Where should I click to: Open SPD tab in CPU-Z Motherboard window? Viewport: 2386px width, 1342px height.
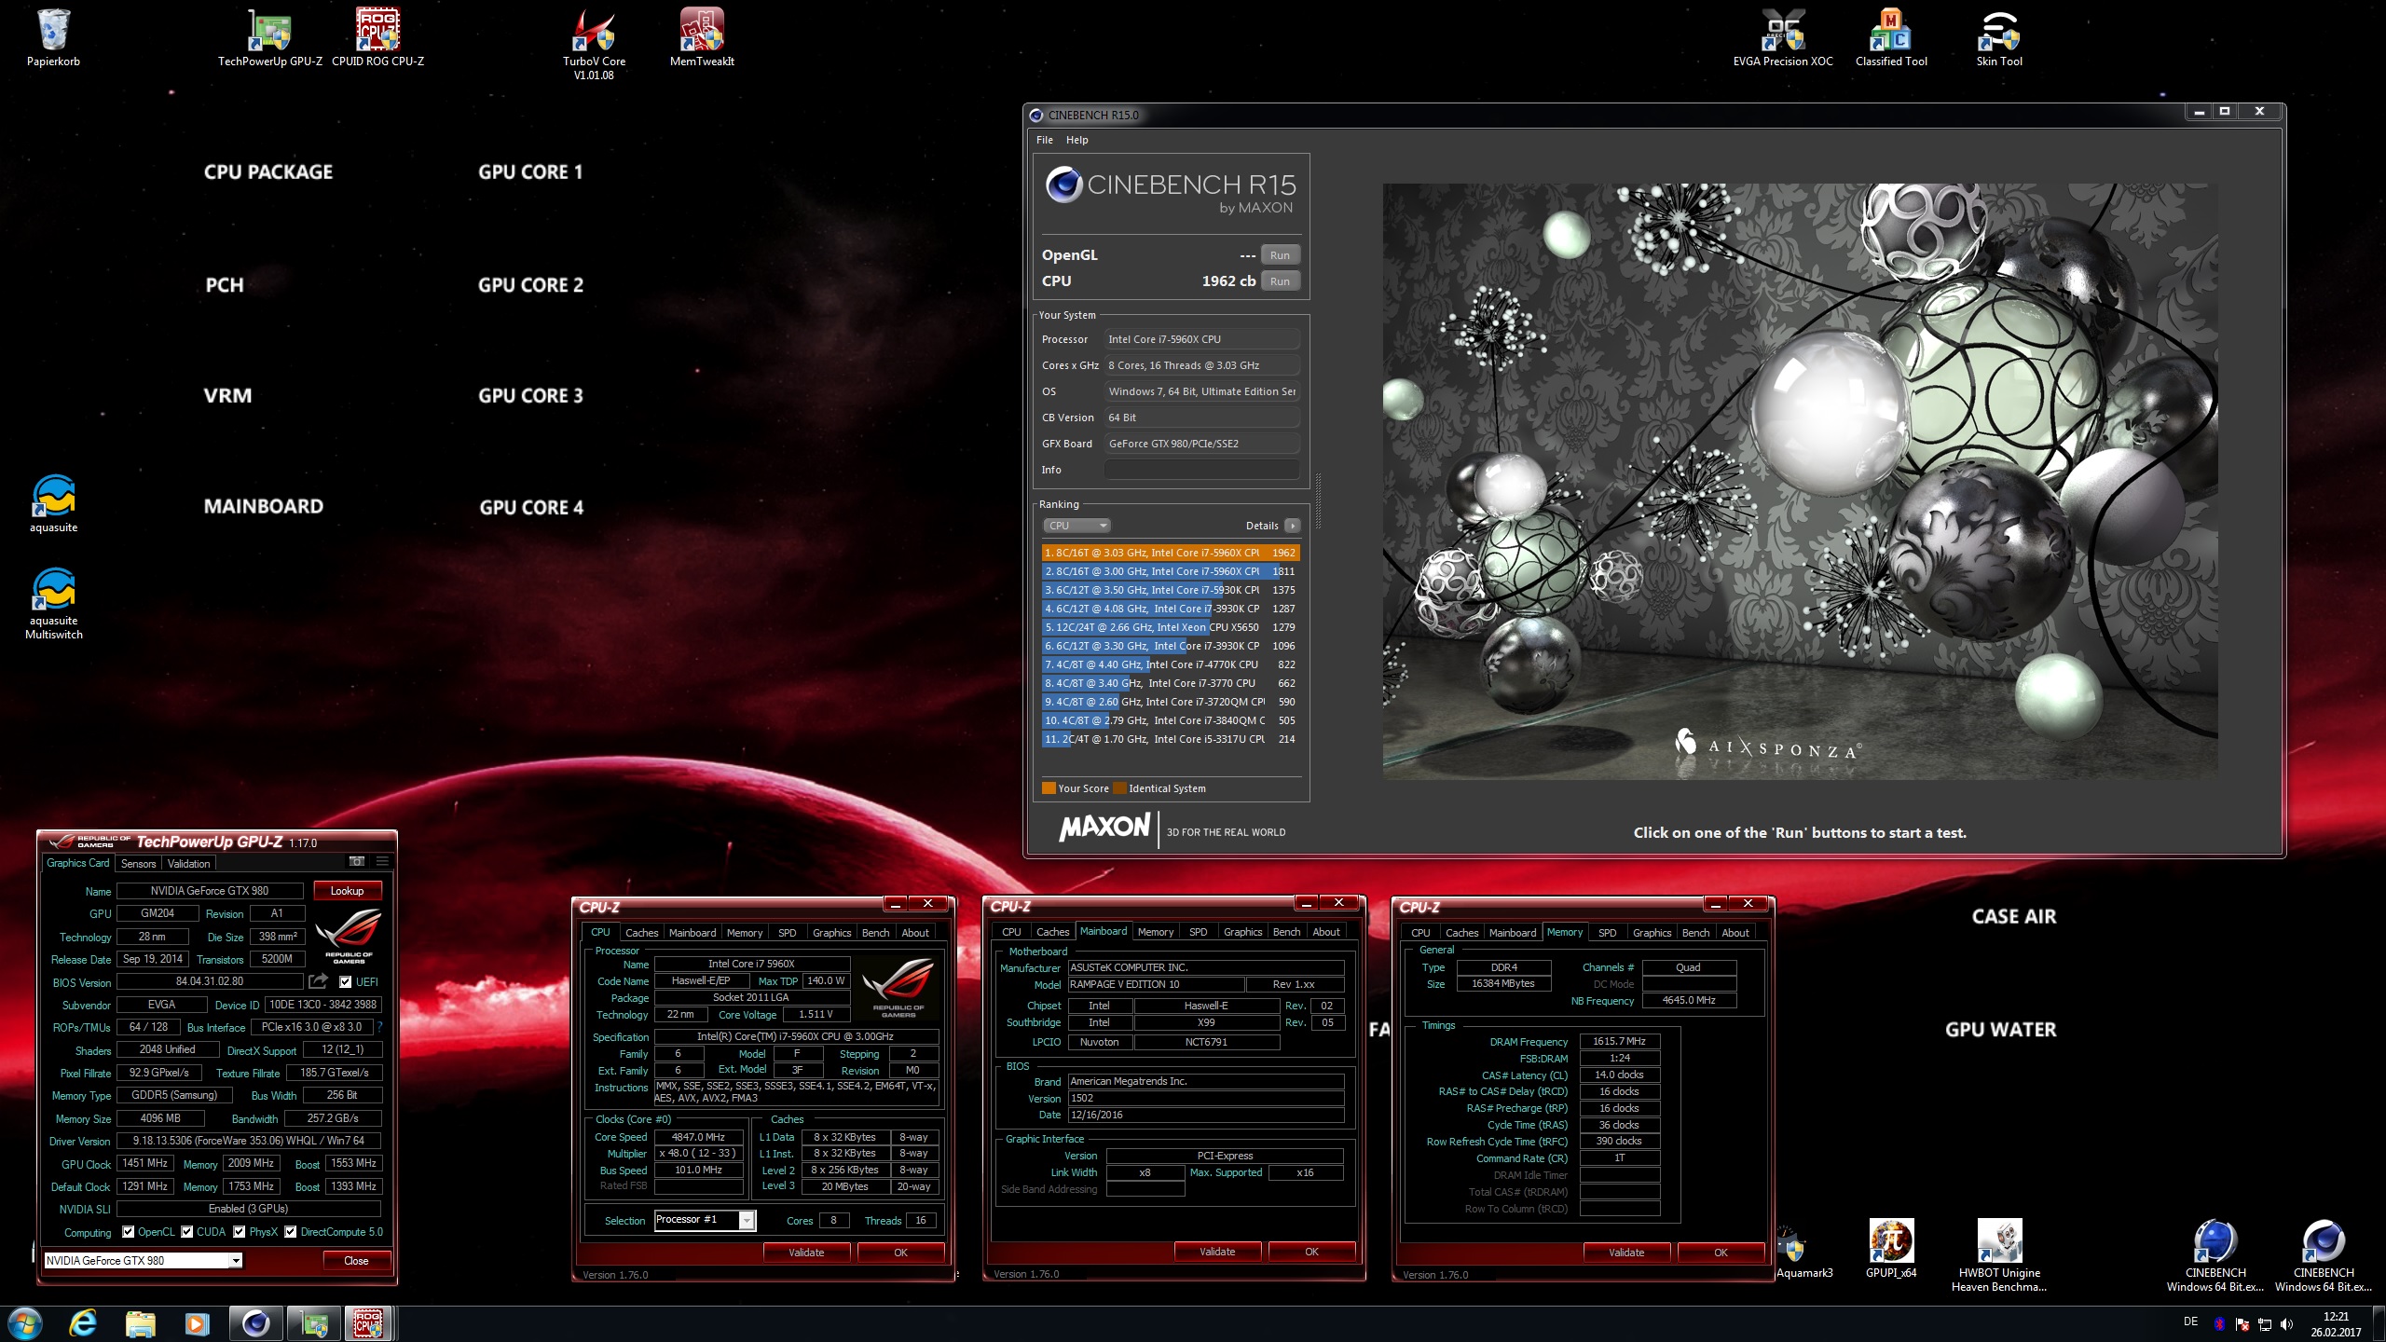point(1199,932)
